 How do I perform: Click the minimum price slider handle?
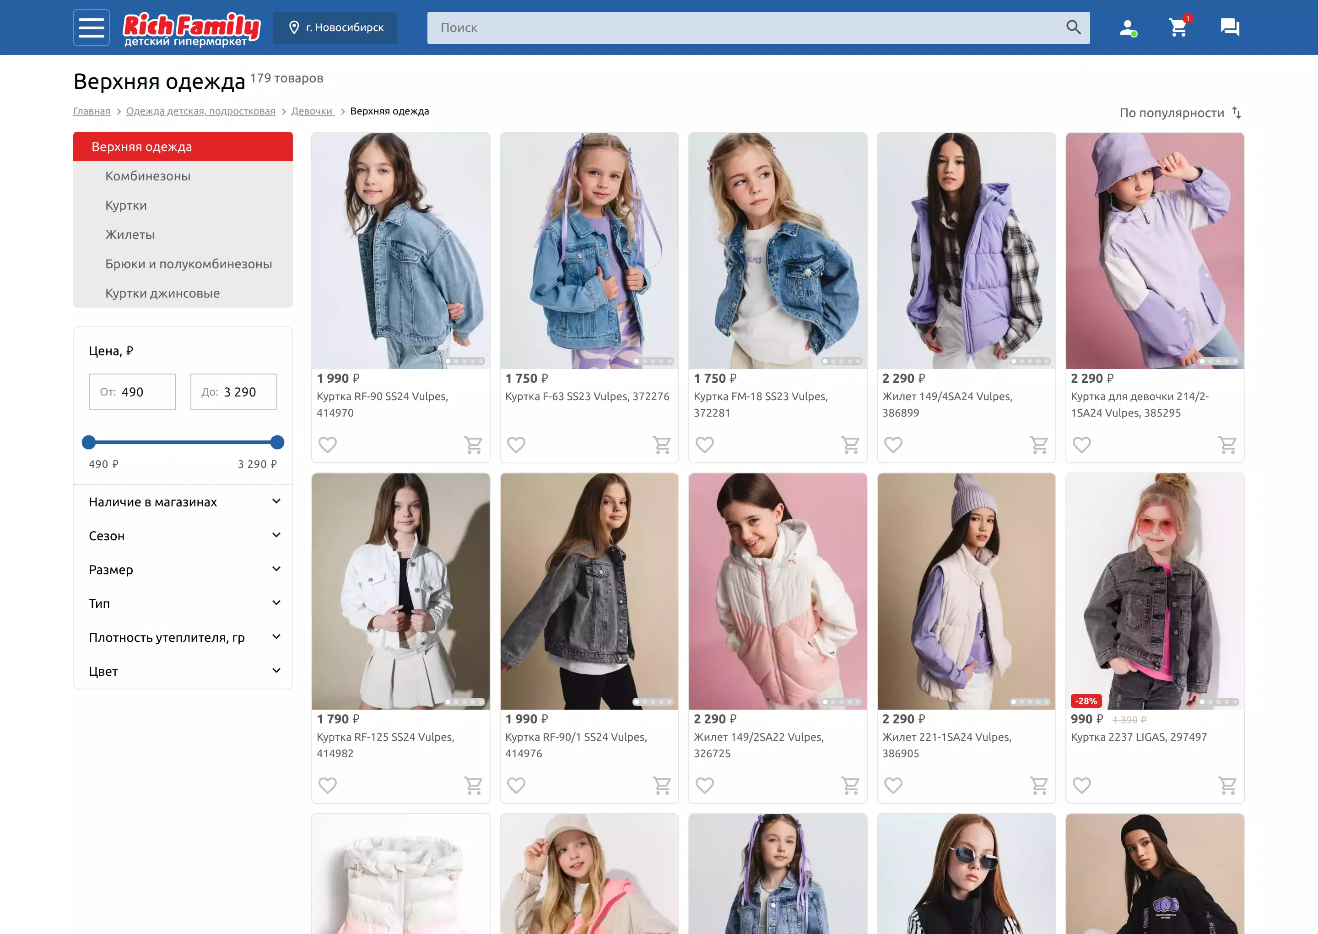(88, 442)
